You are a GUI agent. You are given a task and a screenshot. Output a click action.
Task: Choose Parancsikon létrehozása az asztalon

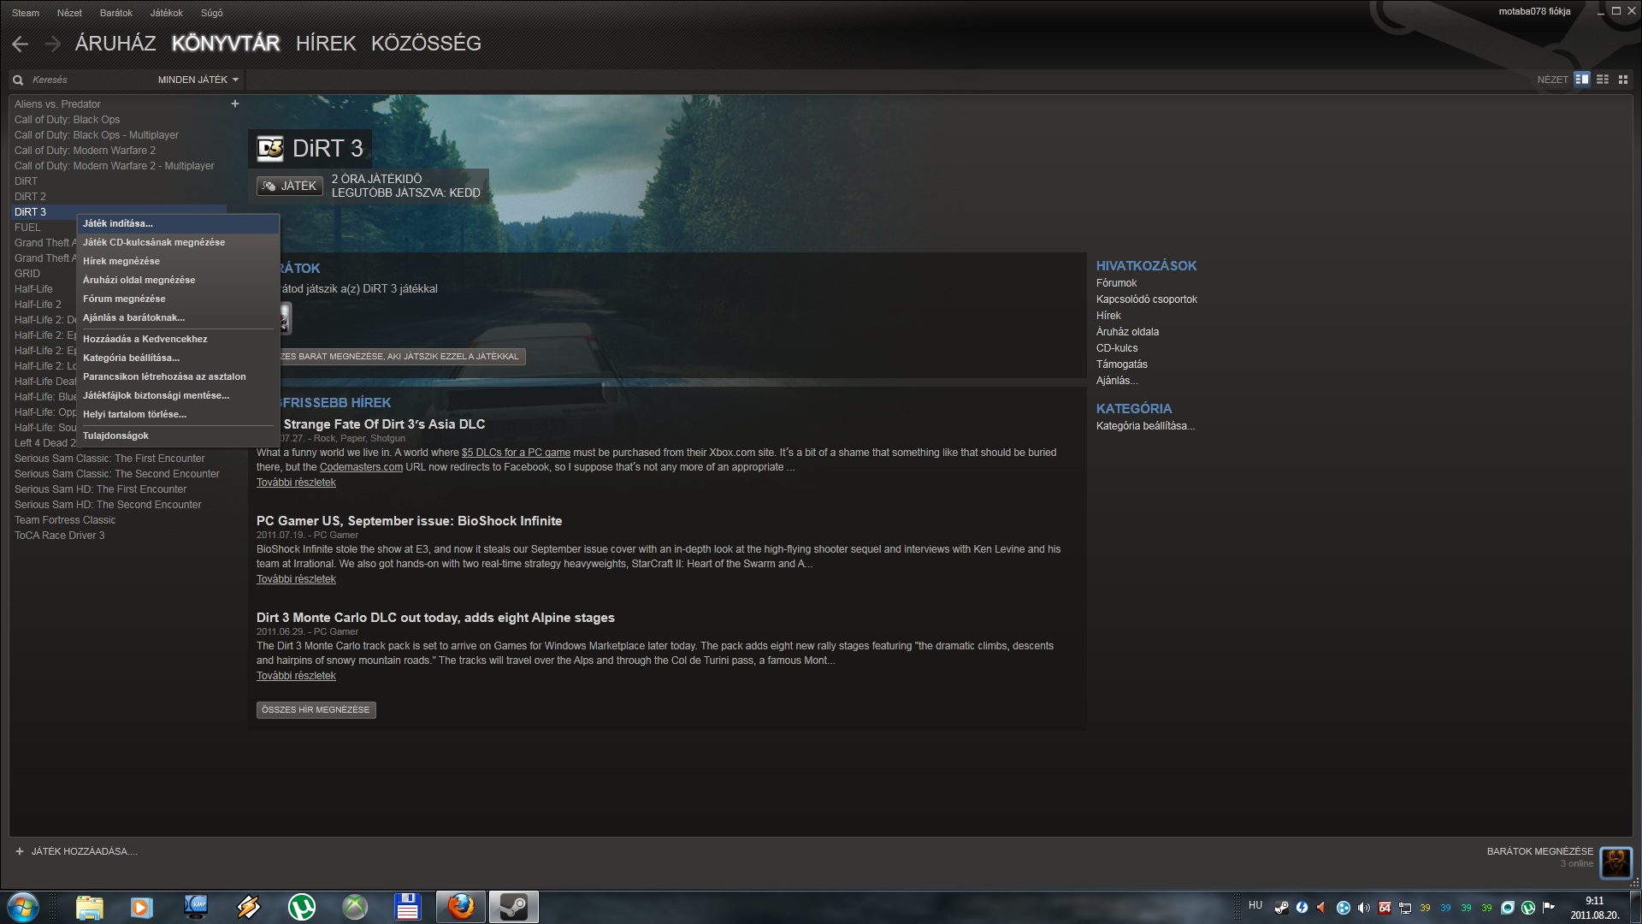click(178, 376)
